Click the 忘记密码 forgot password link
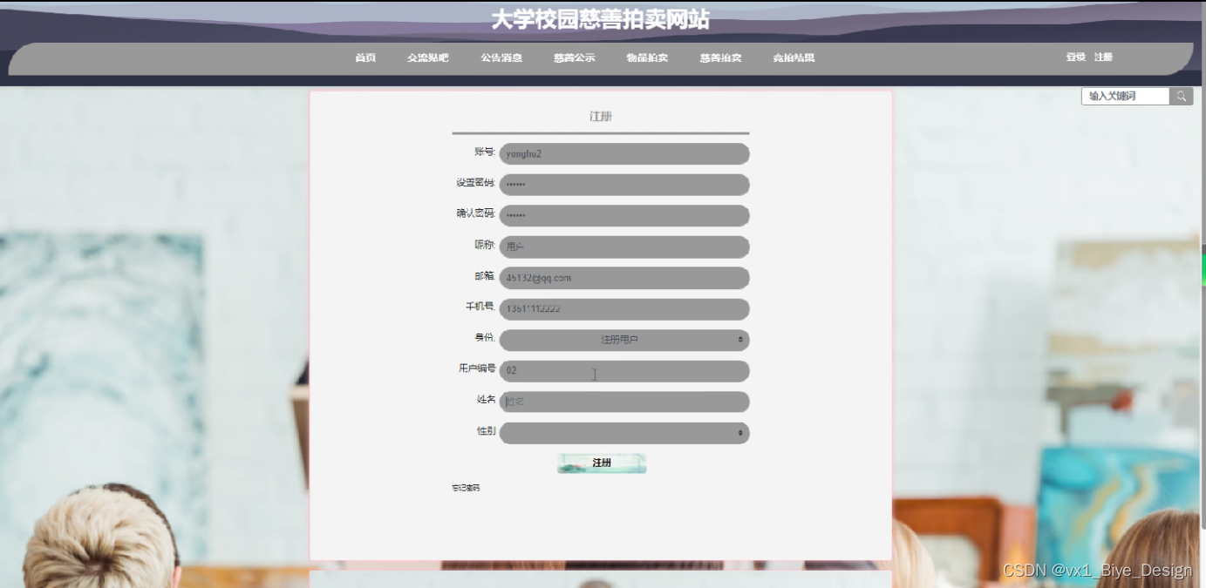The width and height of the screenshot is (1206, 588). tap(466, 488)
